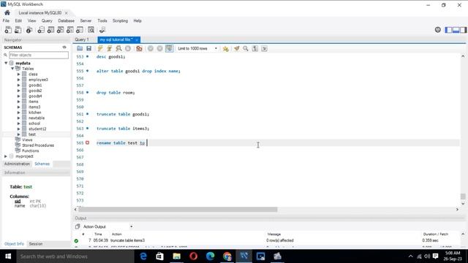
Task: Click the horizontal editor scrollbar
Action: coord(178,210)
